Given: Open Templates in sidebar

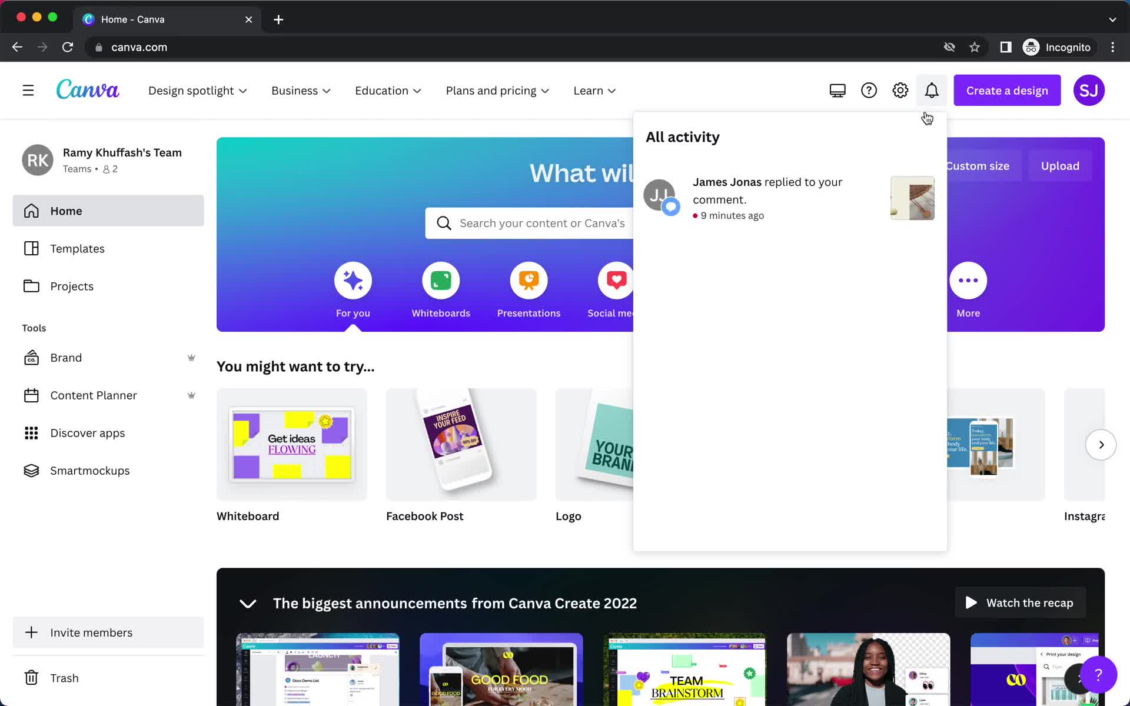Looking at the screenshot, I should (x=108, y=248).
